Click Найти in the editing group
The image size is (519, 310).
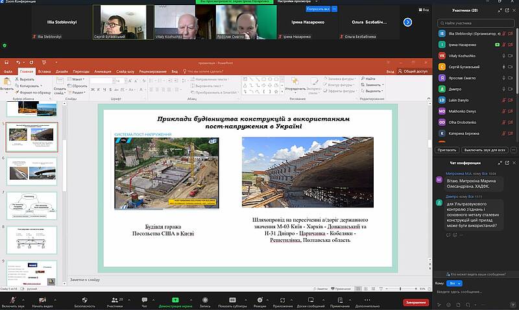368,78
